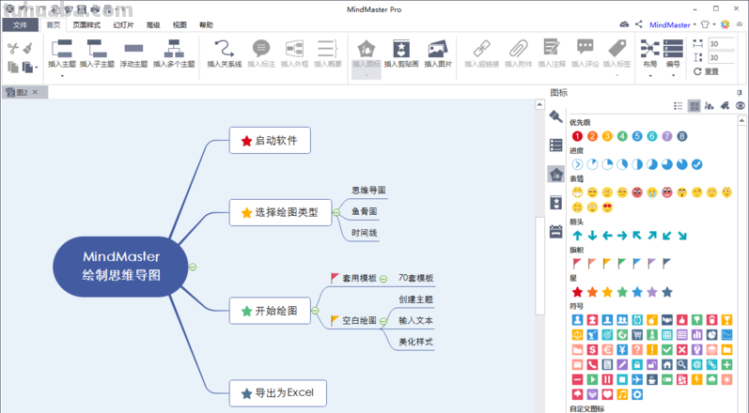
Task: Click the cloud sync icon
Action: [624, 24]
